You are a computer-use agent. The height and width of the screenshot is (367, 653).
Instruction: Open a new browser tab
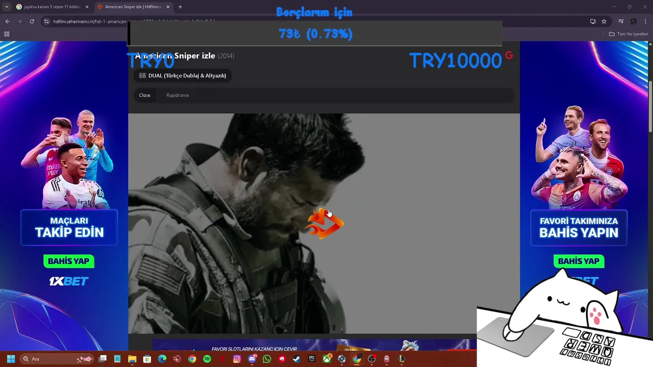pos(180,7)
